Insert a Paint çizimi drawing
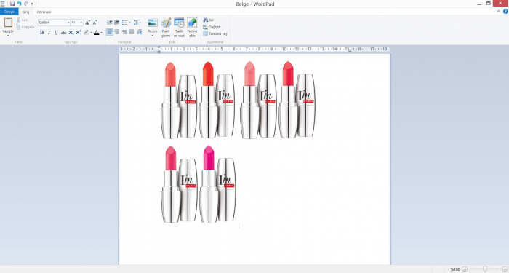Image resolution: width=509 pixels, height=273 pixels. pyautogui.click(x=166, y=28)
